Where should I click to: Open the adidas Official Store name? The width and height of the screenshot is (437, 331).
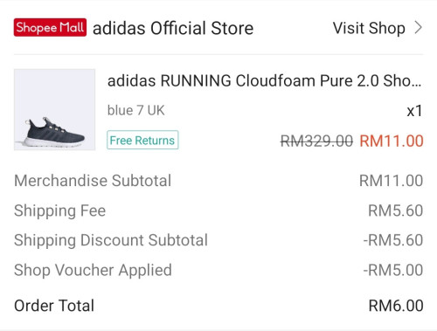pyautogui.click(x=173, y=28)
